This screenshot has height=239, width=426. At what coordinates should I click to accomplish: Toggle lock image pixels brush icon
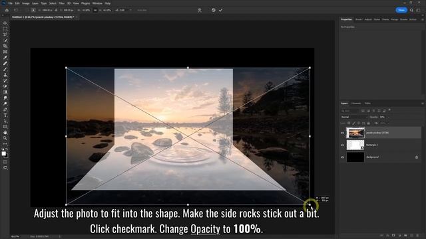click(353, 123)
